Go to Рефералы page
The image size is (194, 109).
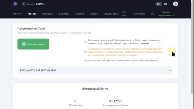coord(48,14)
